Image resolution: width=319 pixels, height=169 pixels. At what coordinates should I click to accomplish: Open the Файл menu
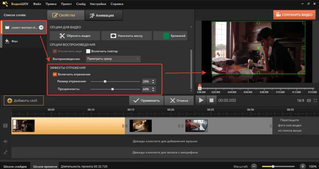point(37,4)
